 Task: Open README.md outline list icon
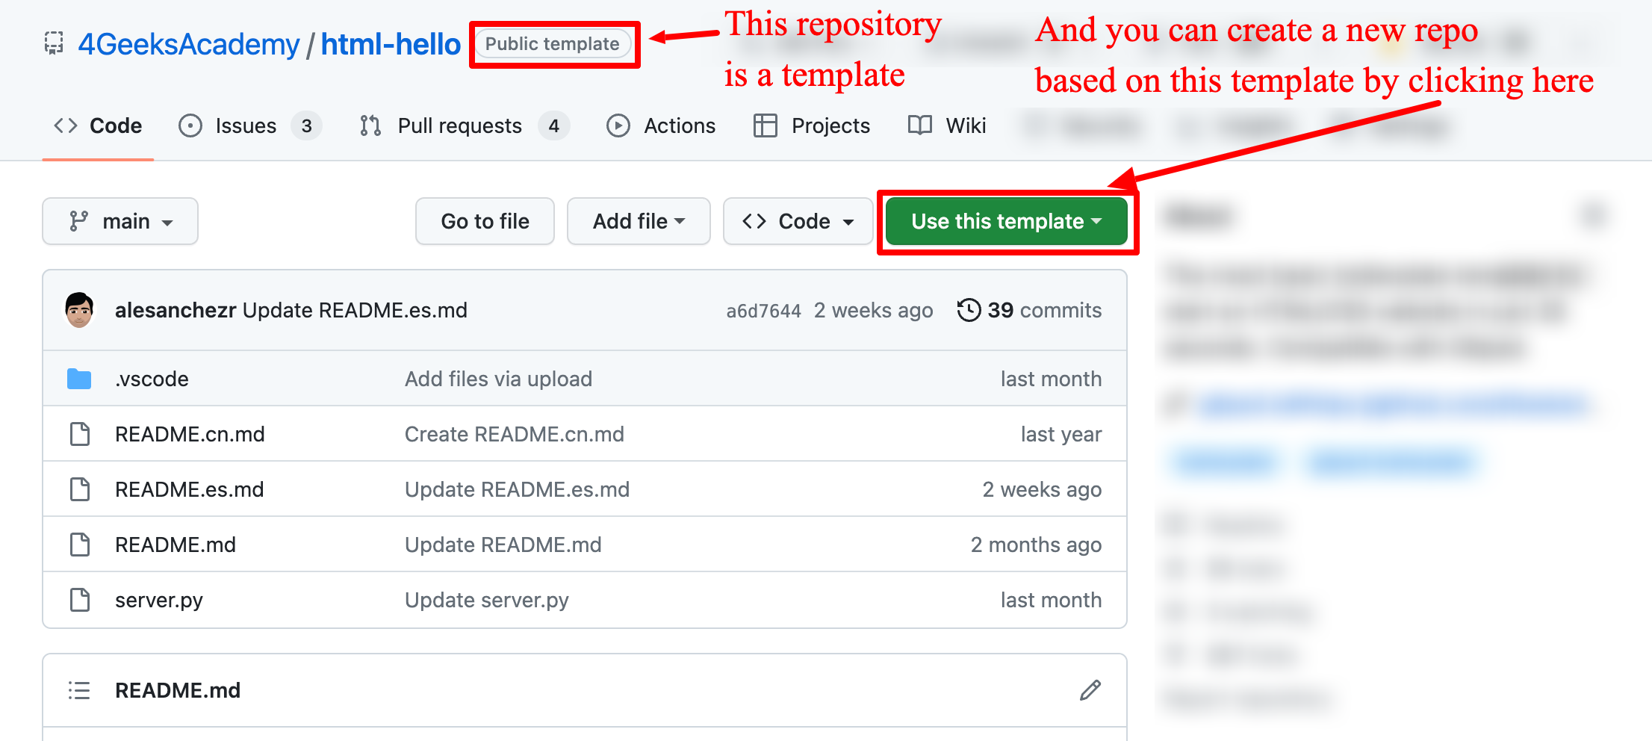[79, 690]
